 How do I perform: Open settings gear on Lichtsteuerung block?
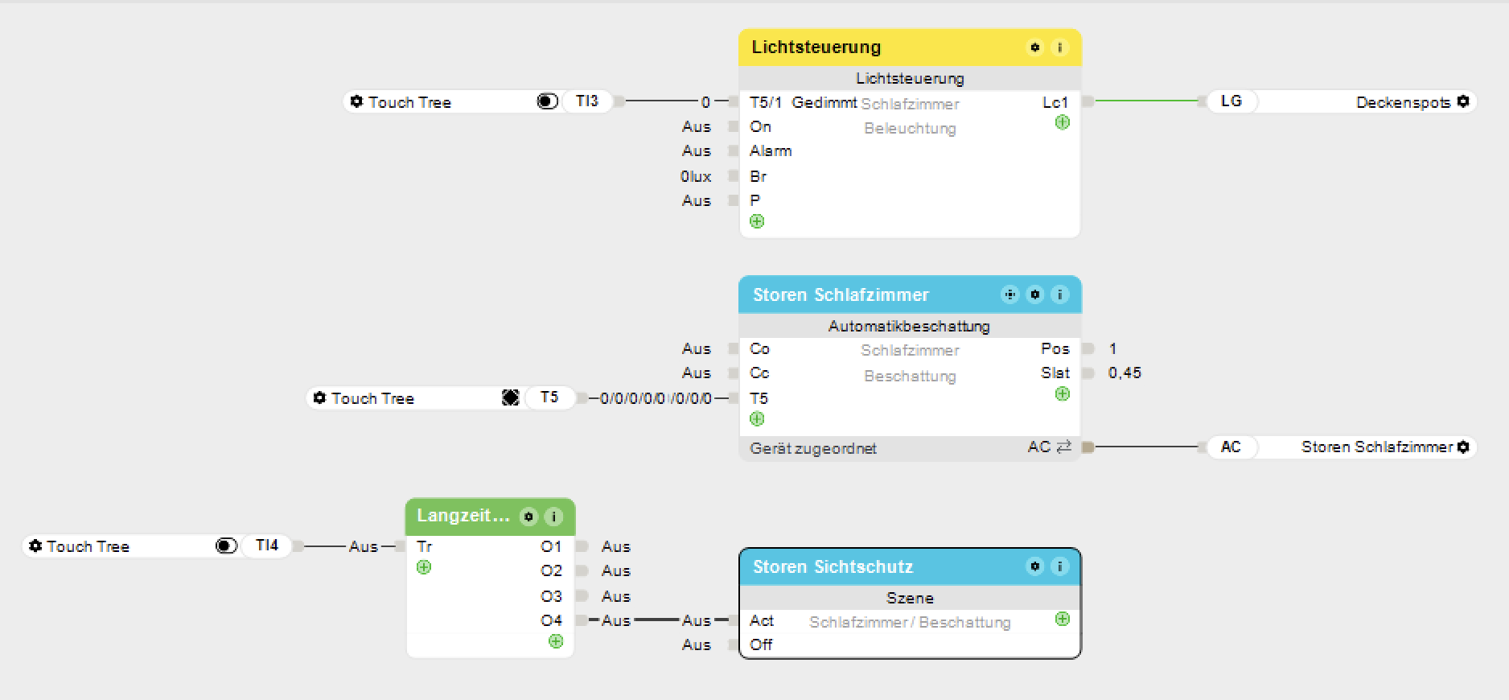(1034, 47)
